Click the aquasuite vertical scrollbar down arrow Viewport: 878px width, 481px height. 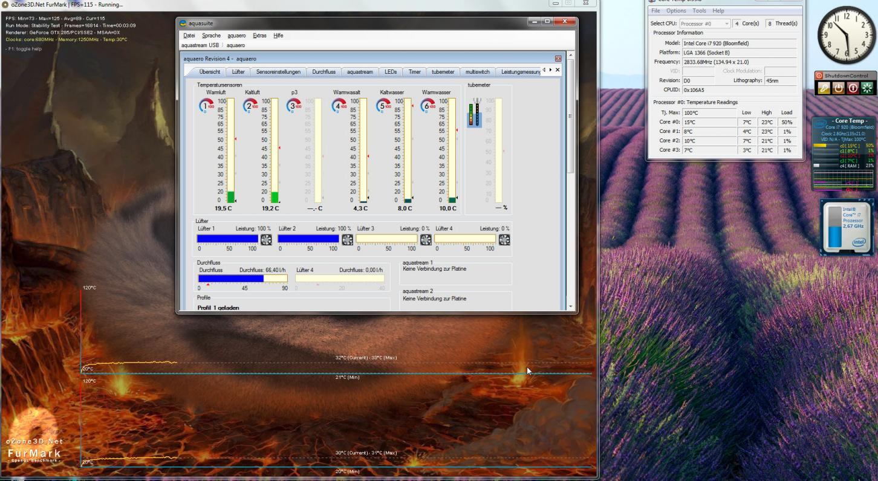point(570,307)
